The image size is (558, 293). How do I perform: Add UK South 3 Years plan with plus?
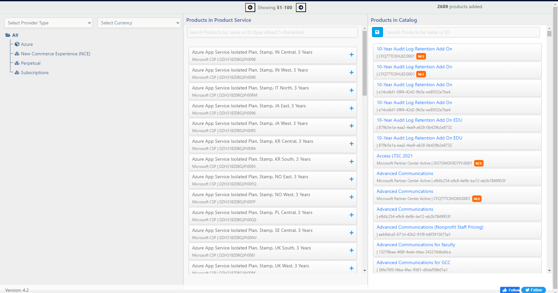coord(352,250)
